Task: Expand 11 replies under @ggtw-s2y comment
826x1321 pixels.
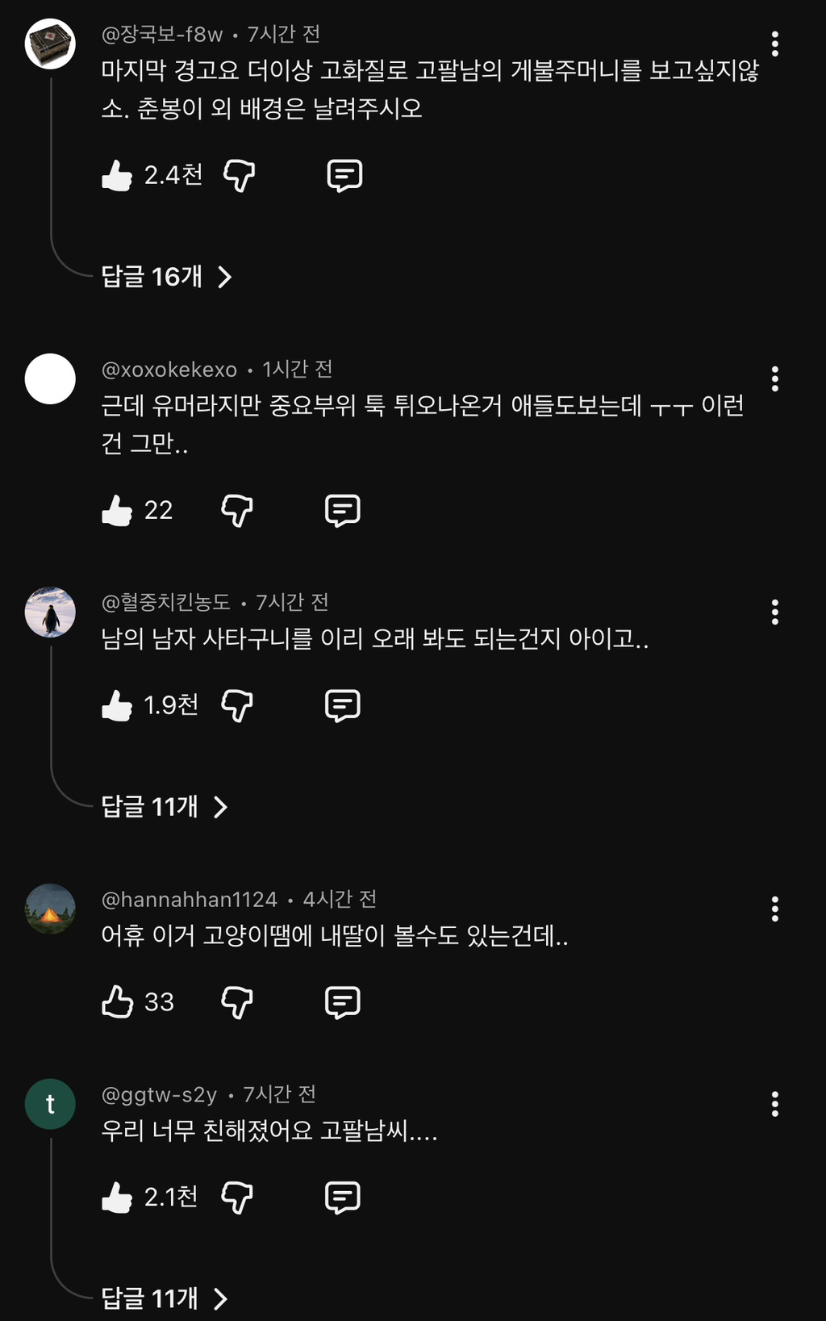Action: click(x=165, y=1298)
